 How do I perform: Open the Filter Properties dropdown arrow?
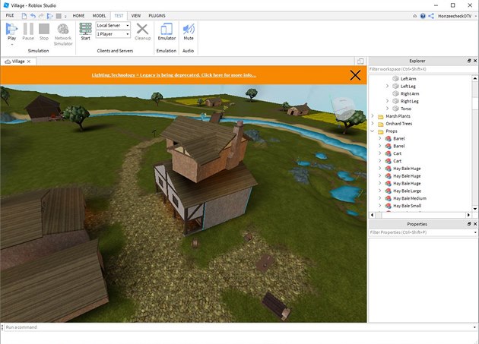pos(475,232)
